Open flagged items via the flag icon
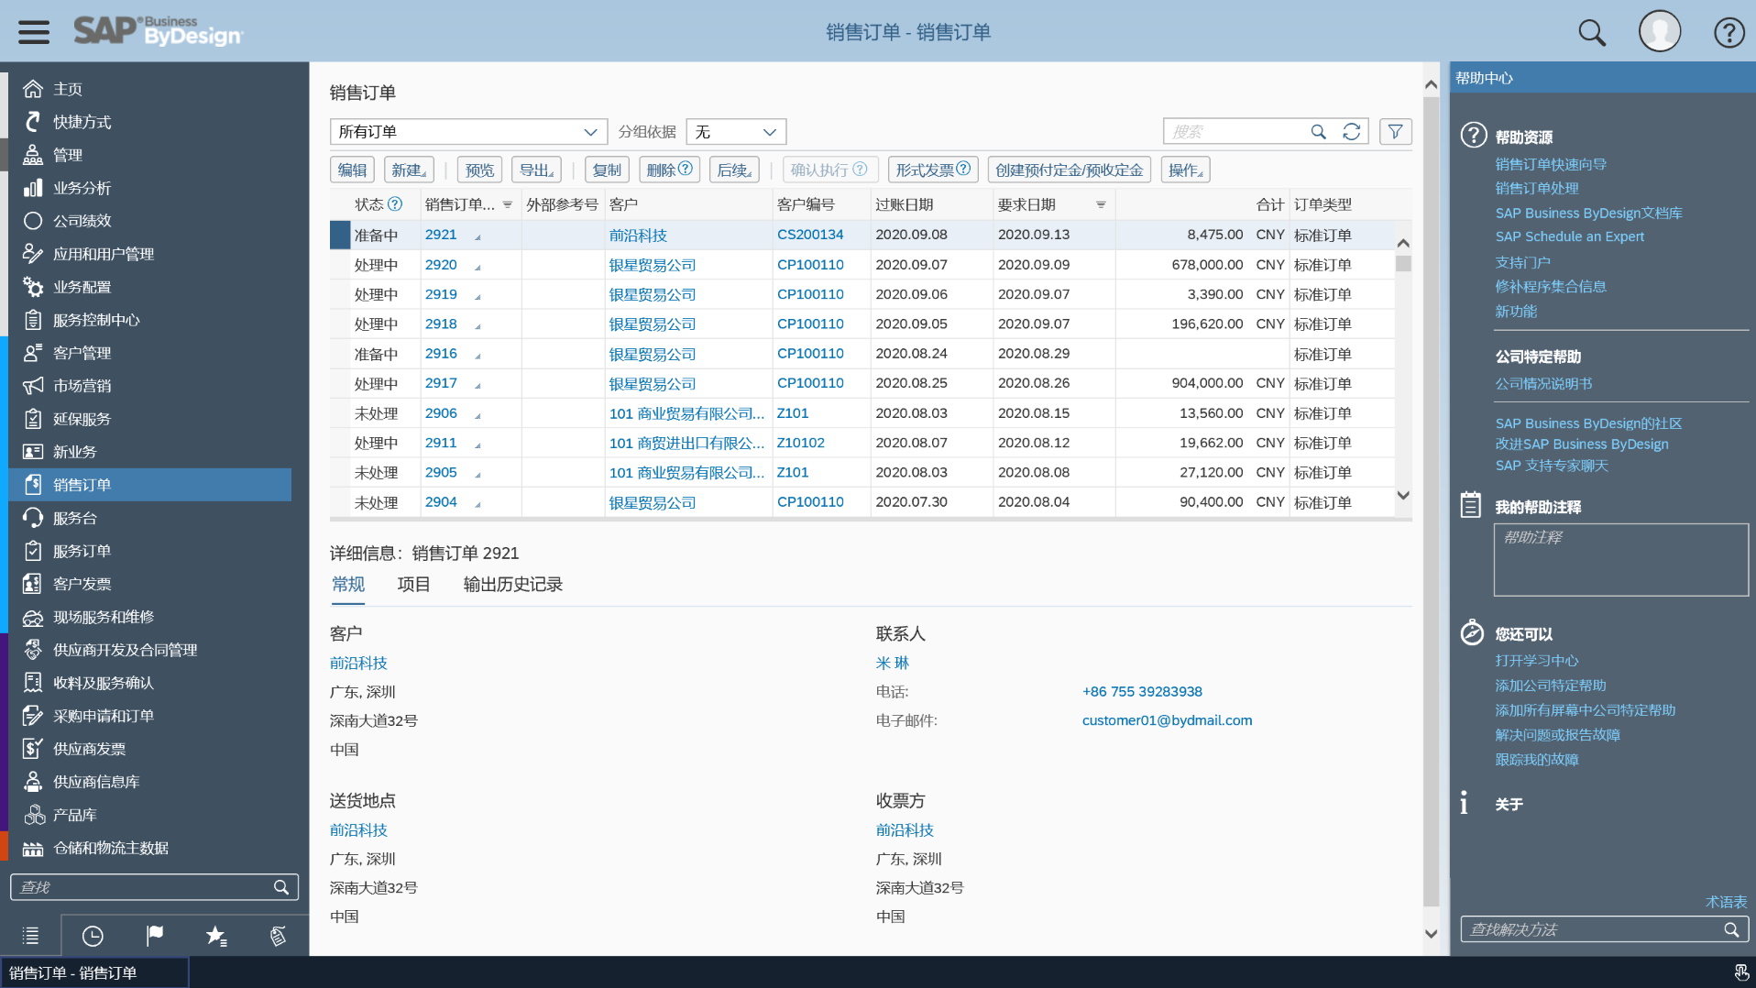The image size is (1756, 988). tap(154, 935)
